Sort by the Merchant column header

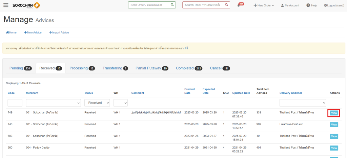pos(32,93)
